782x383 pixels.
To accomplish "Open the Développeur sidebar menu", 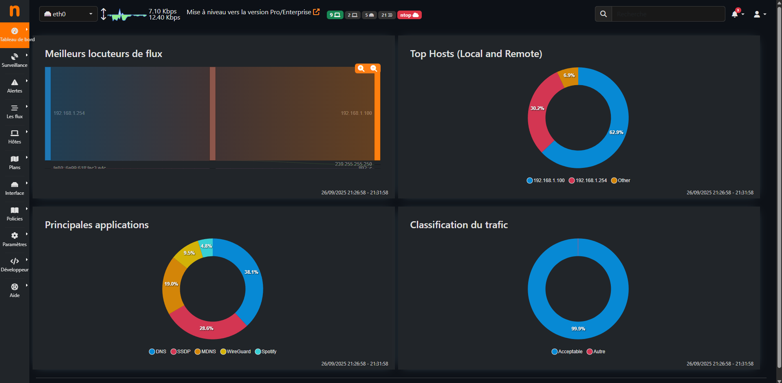I will click(15, 265).
